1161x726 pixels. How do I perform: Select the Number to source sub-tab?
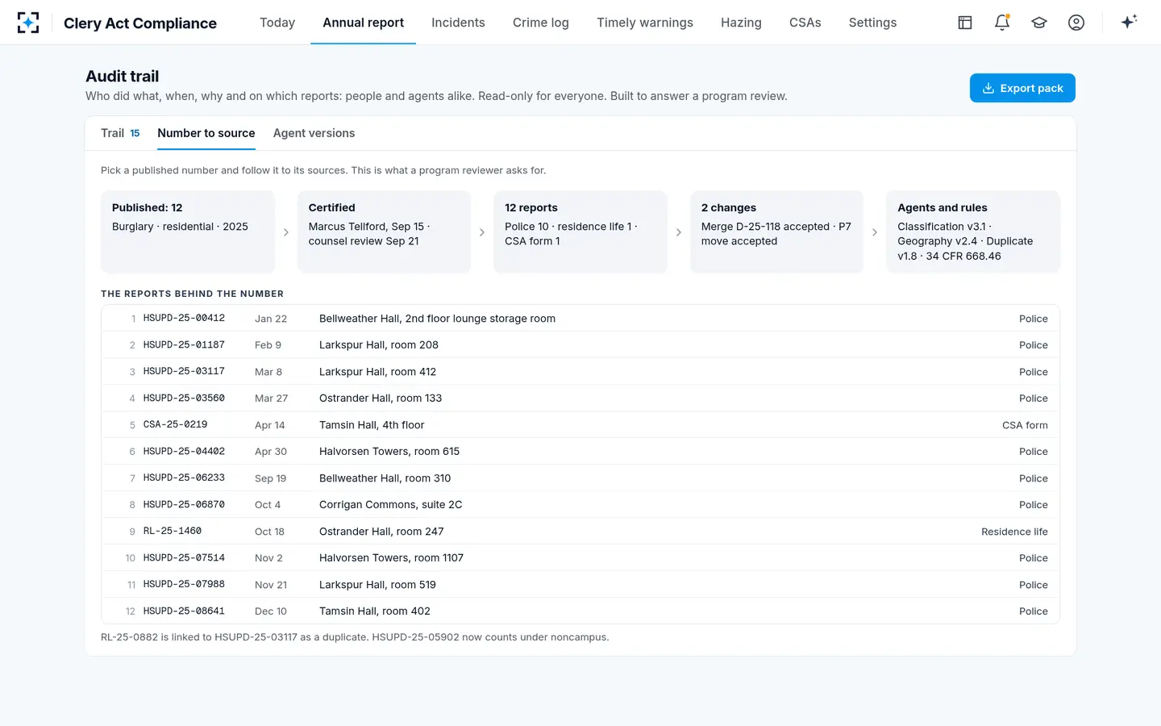(206, 133)
